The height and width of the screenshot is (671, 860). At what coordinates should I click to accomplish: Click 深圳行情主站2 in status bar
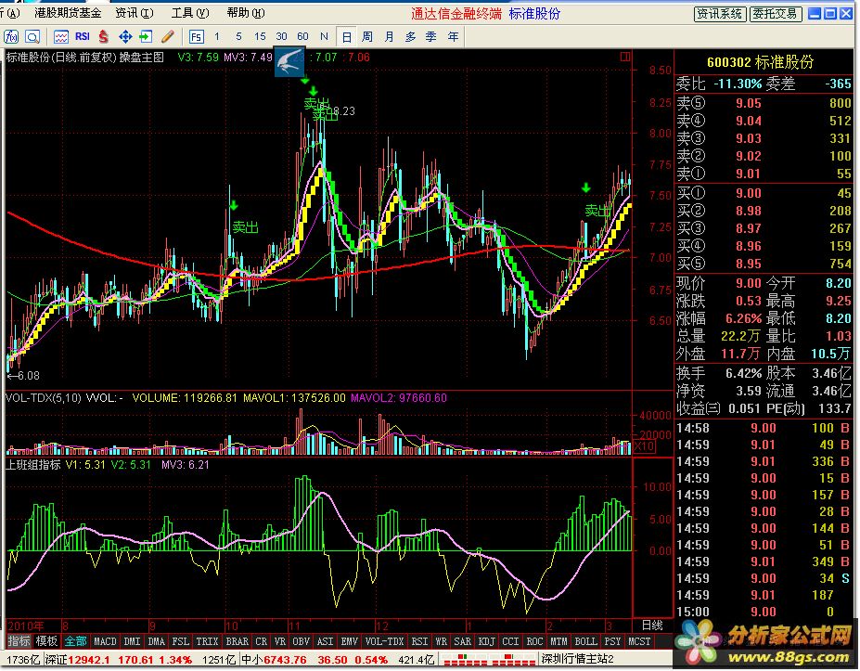(578, 660)
